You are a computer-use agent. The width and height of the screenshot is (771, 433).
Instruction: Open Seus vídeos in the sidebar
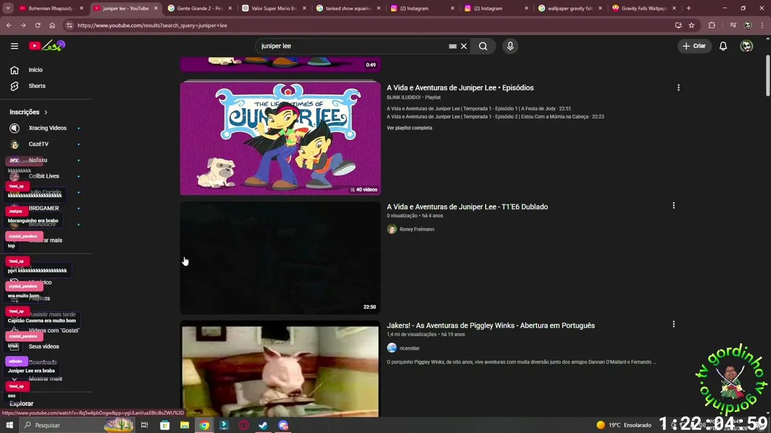click(43, 346)
